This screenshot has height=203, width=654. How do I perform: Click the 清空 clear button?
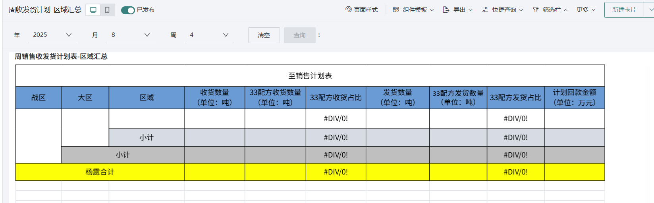[264, 35]
